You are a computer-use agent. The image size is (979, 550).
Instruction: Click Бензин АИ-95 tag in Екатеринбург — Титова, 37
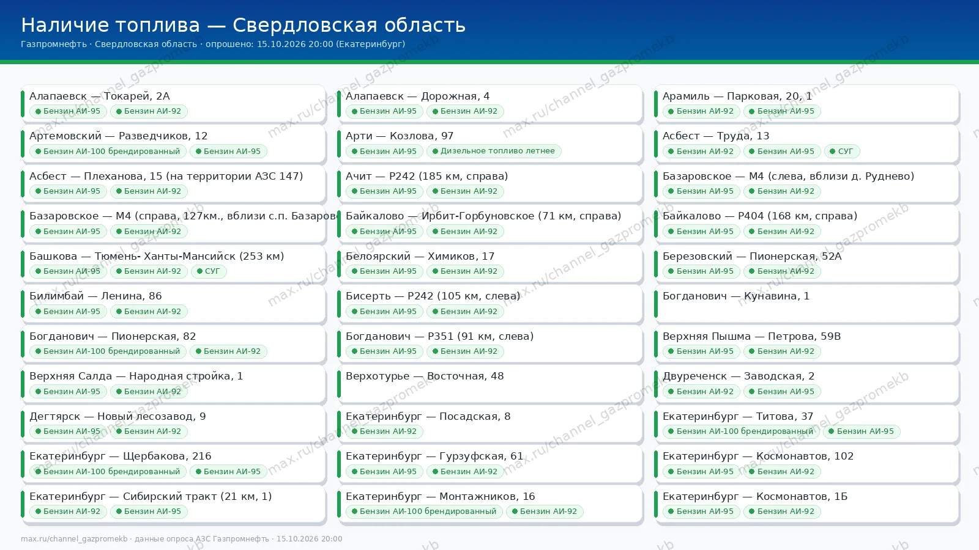click(862, 431)
